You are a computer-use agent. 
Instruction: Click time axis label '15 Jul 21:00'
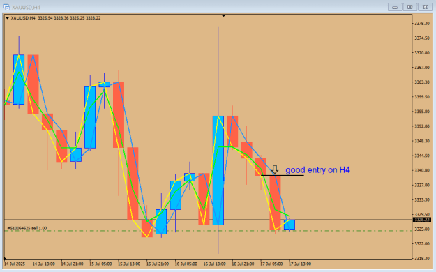pyautogui.click(x=158, y=264)
